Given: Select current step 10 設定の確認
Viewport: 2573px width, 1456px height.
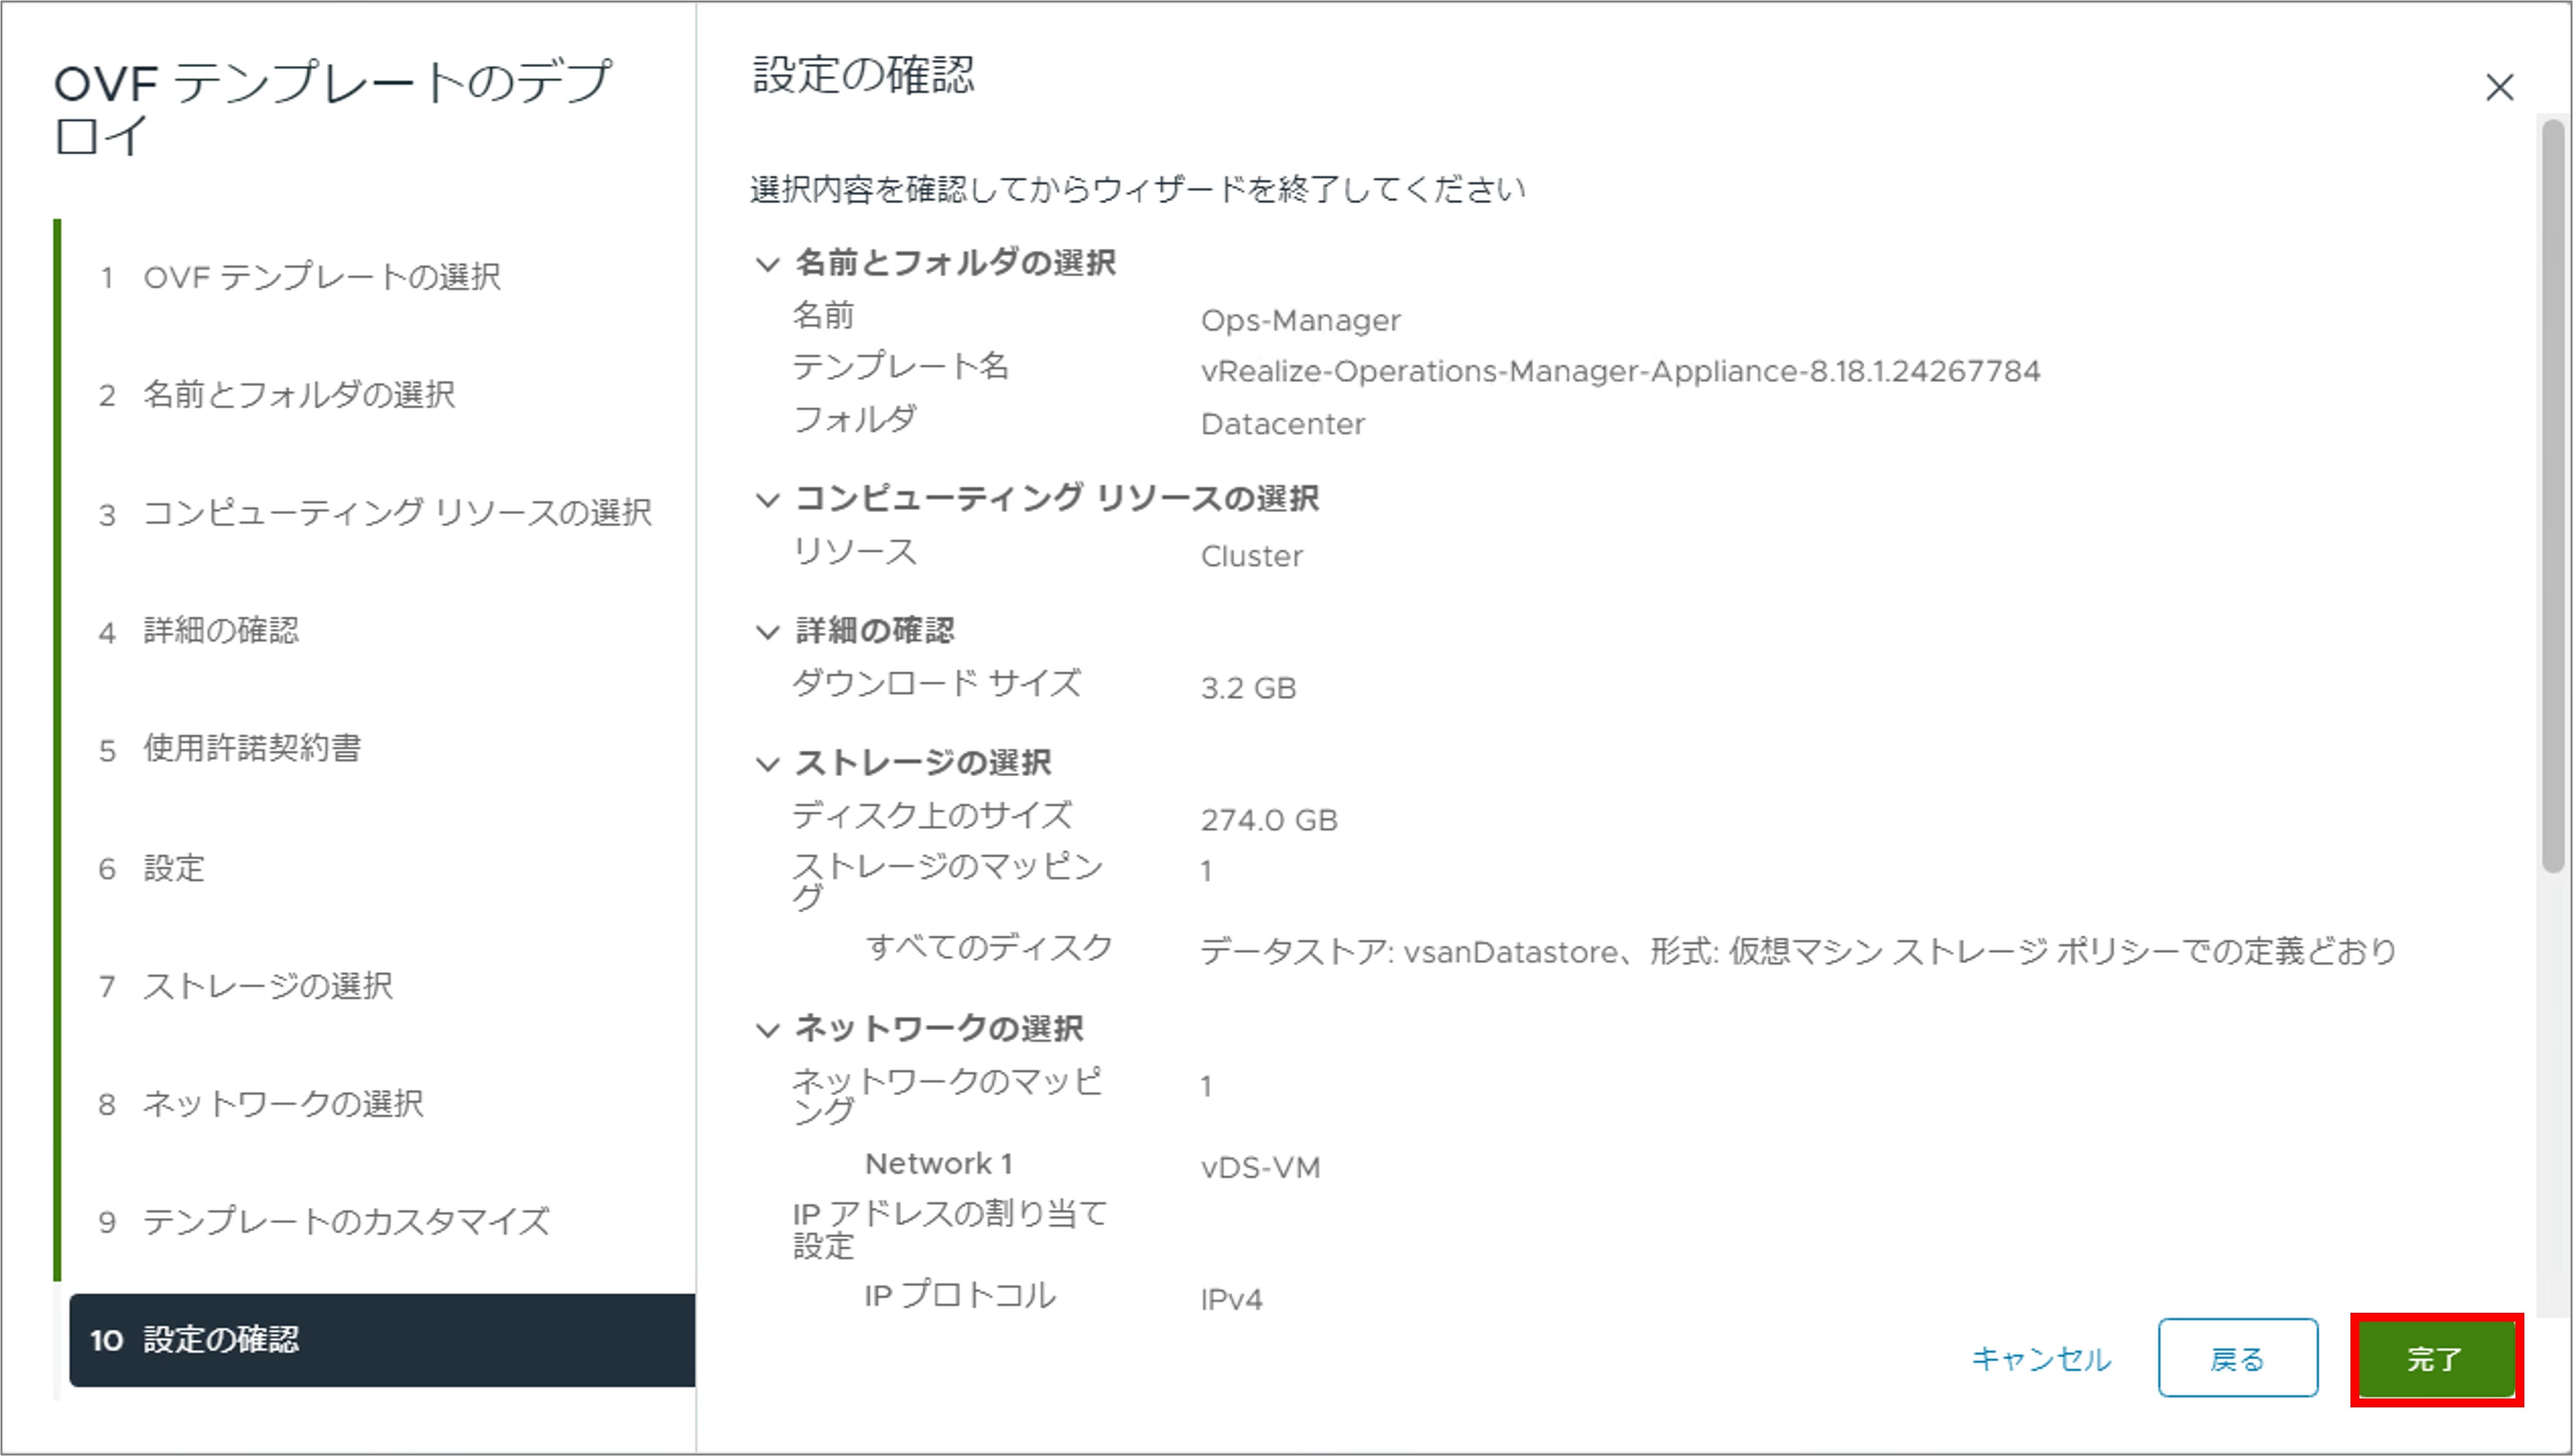Looking at the screenshot, I should tap(382, 1340).
